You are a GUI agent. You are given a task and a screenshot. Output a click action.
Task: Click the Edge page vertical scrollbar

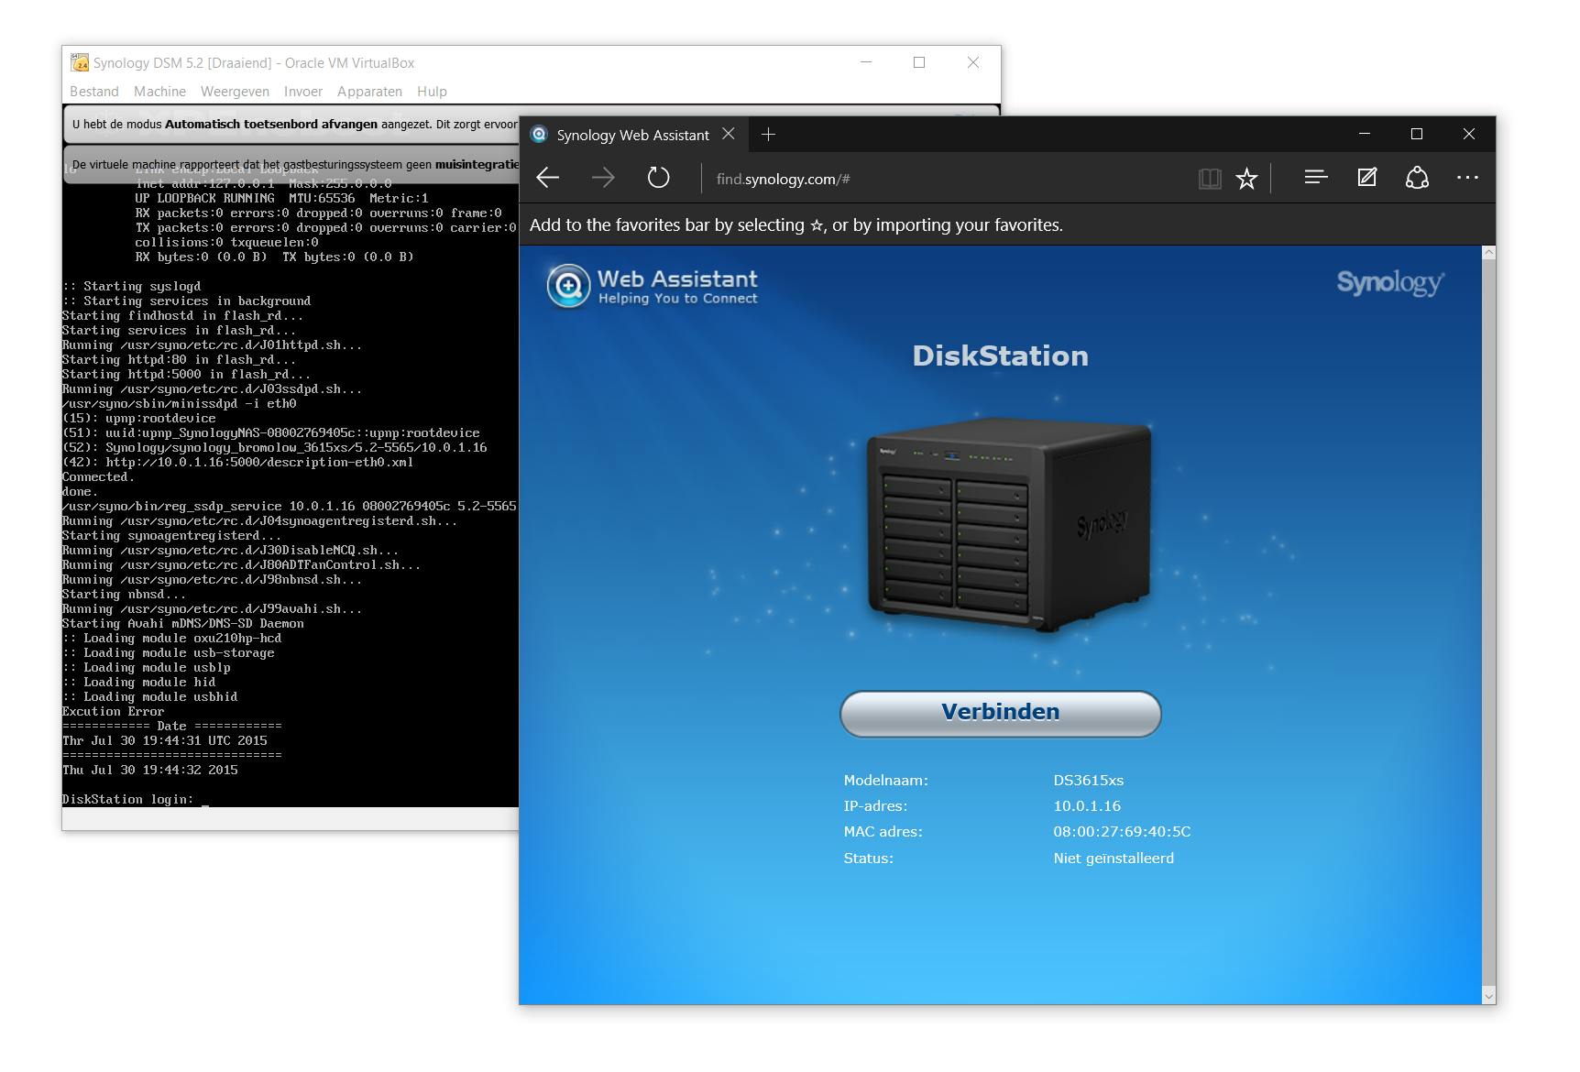tap(1488, 625)
